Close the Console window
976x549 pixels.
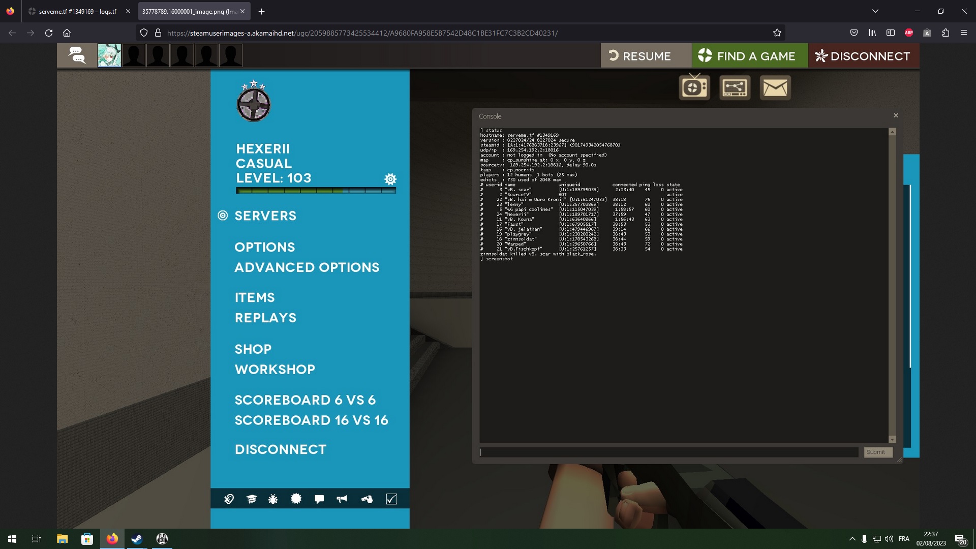tap(896, 115)
